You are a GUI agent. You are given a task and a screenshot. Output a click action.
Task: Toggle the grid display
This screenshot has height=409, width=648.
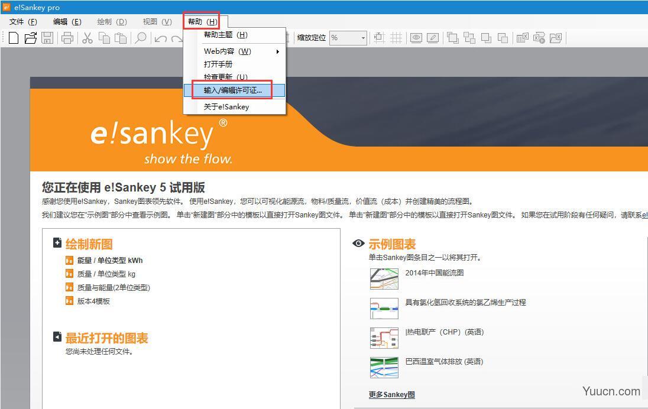point(397,38)
